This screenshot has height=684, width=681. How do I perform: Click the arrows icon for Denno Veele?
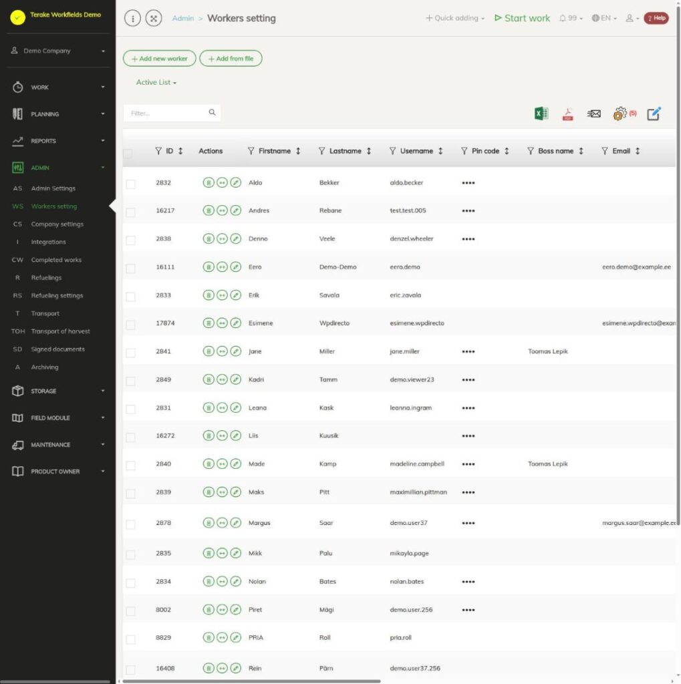(x=222, y=238)
